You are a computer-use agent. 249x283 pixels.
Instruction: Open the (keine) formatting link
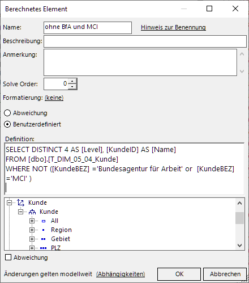pos(54,98)
